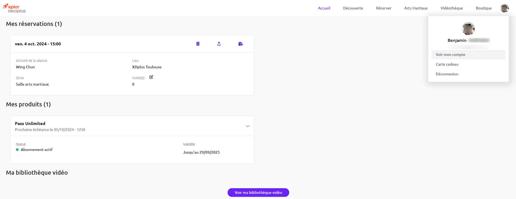516x199 pixels.
Task: Go to the Accueil tab
Action: [x=324, y=8]
